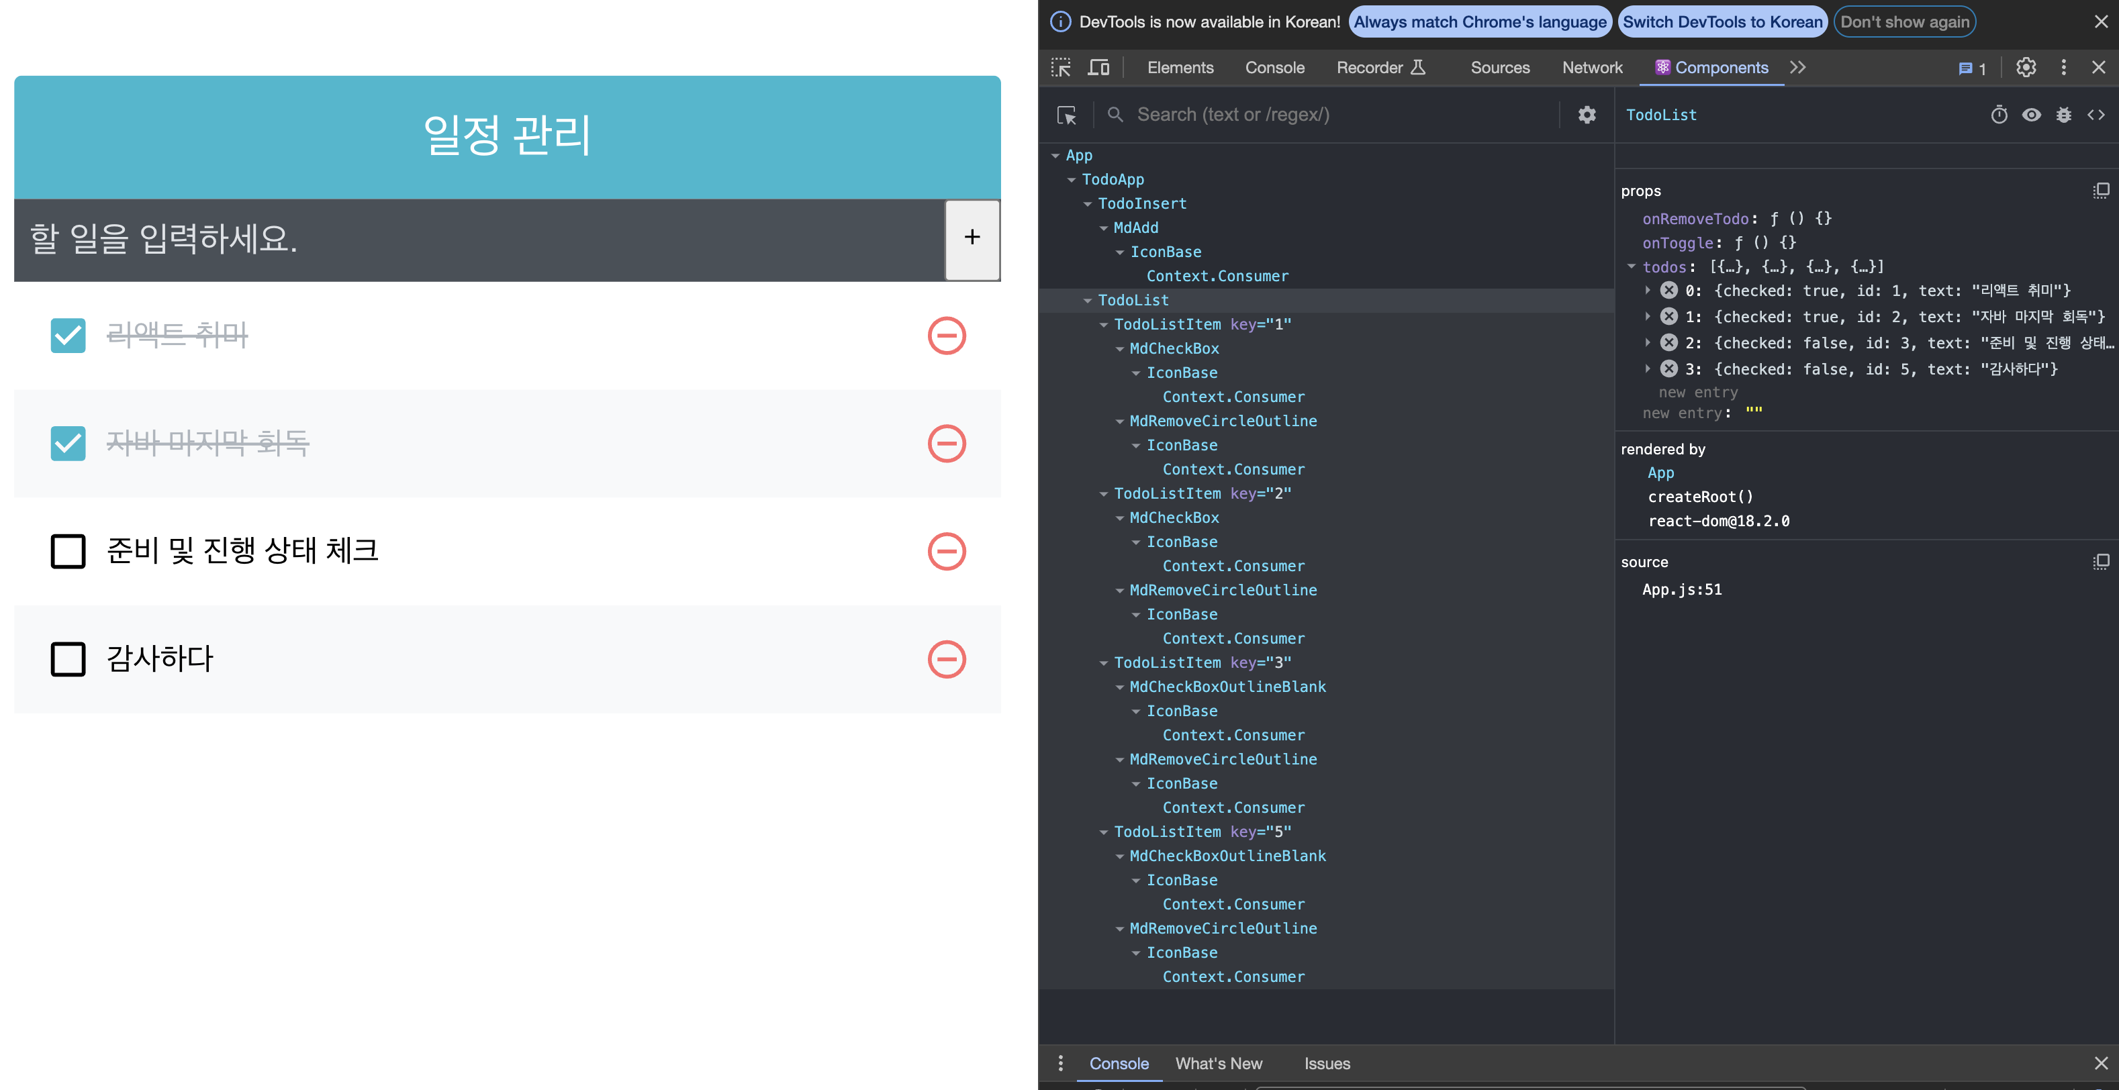Collapse the todos prop array
Image resolution: width=2119 pixels, height=1090 pixels.
(1631, 266)
